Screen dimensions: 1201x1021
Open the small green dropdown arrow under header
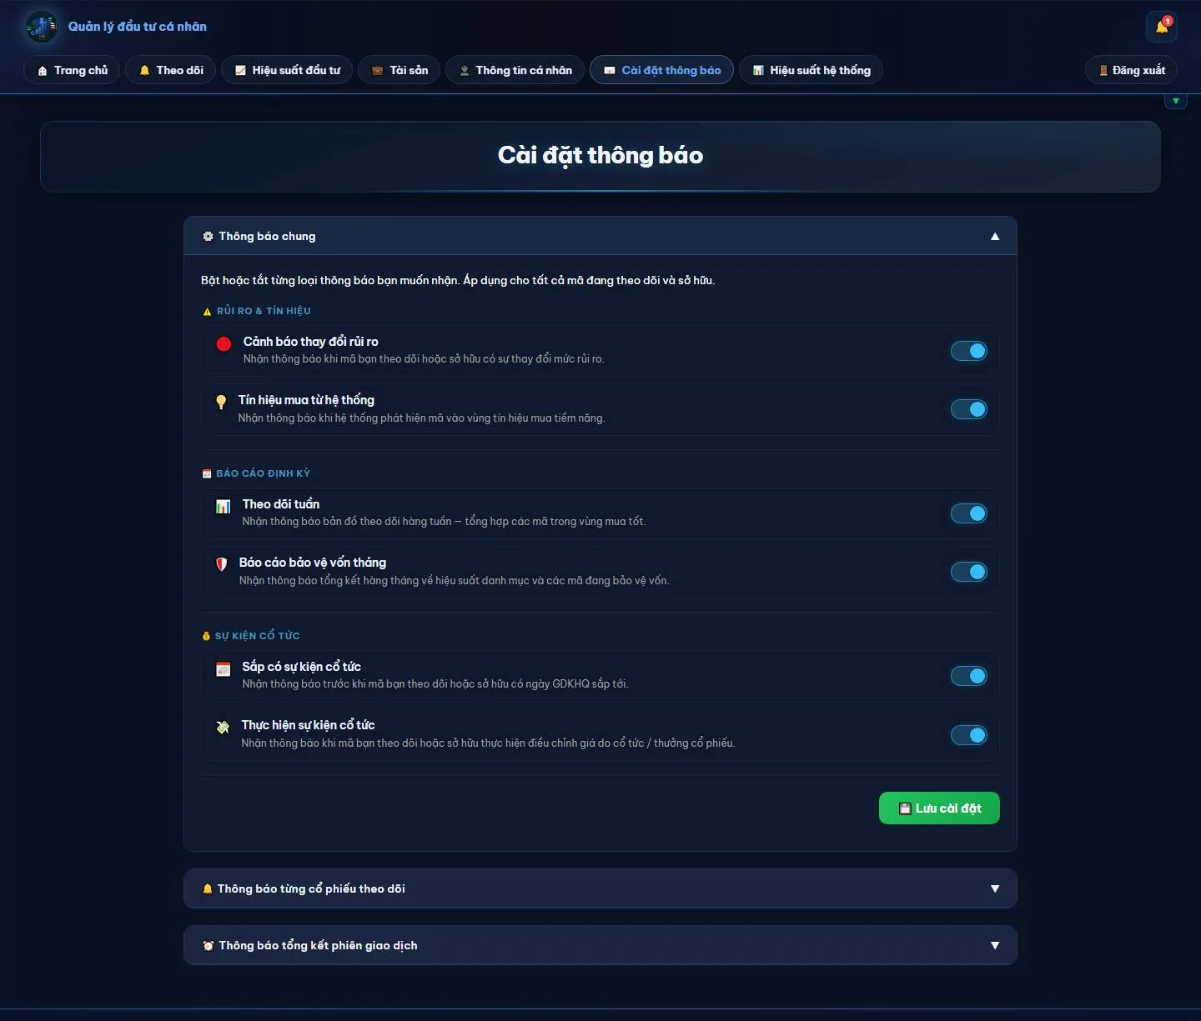1176,102
